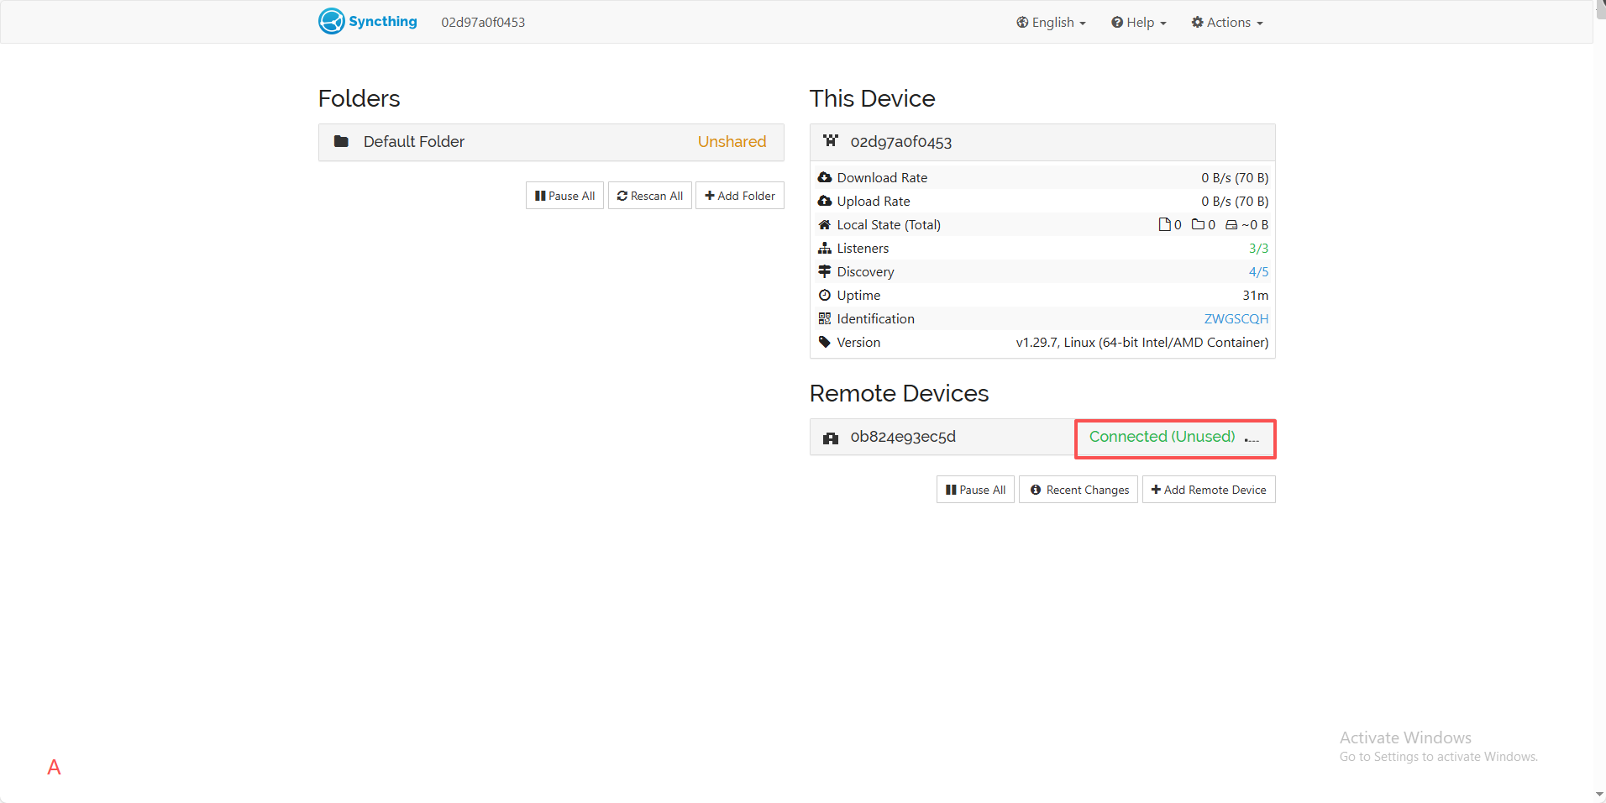Open Recent Changes

pyautogui.click(x=1079, y=490)
